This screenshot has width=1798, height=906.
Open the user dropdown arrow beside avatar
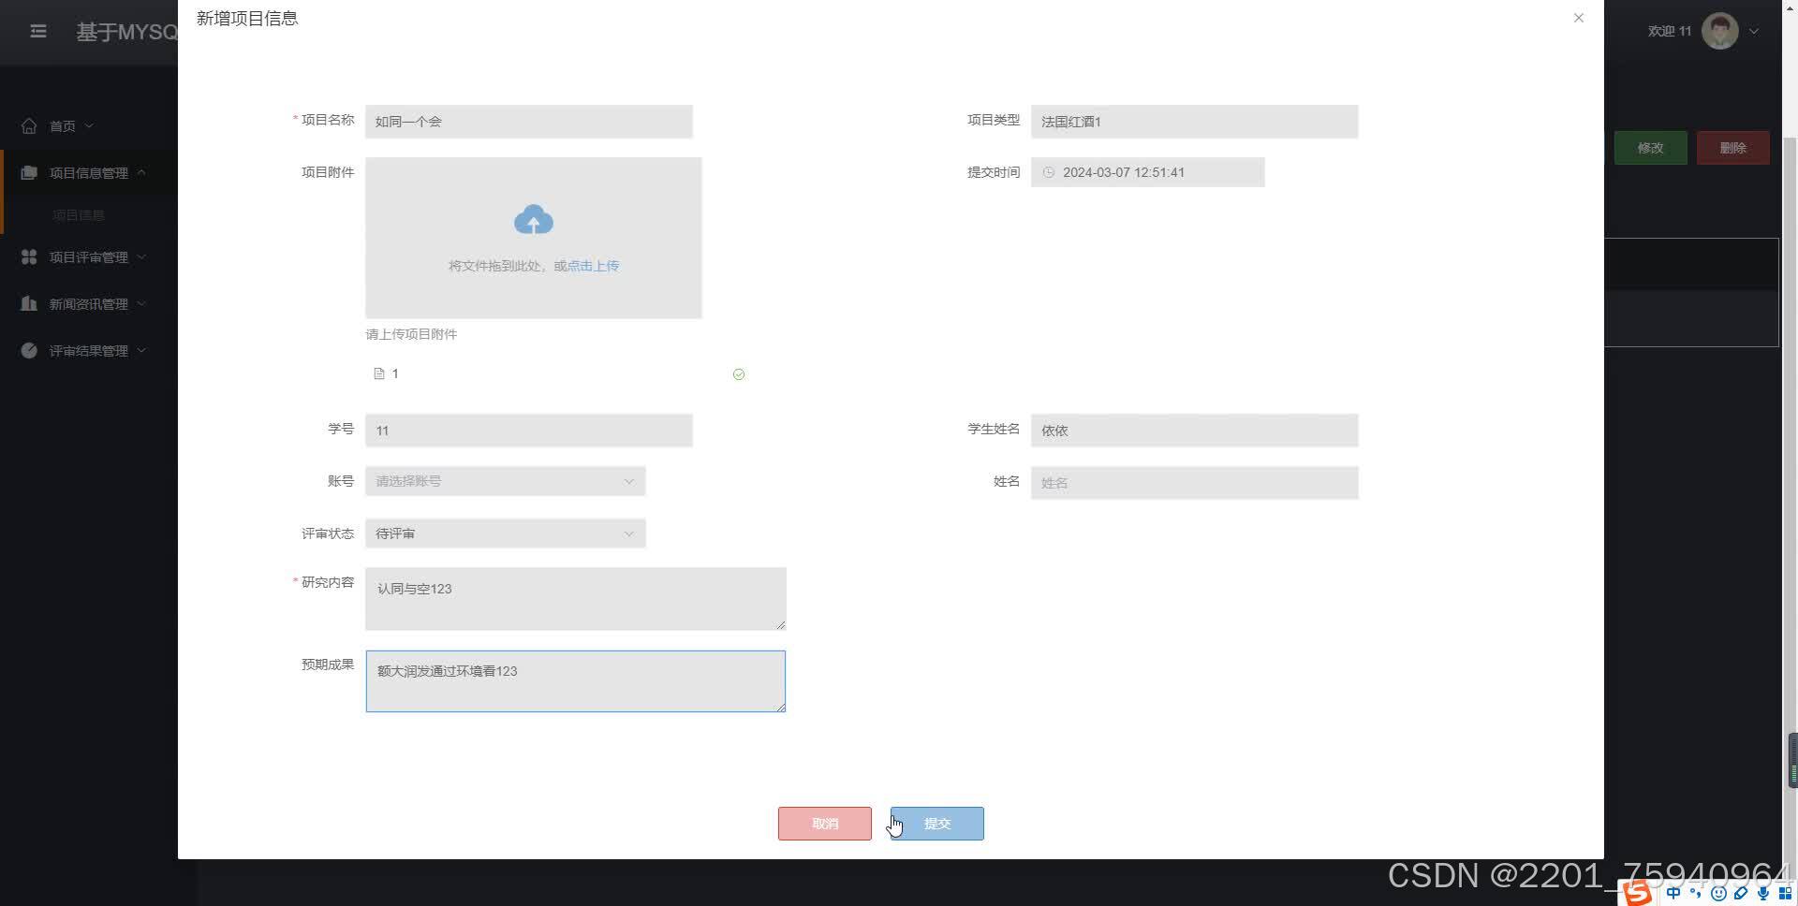coord(1754,31)
